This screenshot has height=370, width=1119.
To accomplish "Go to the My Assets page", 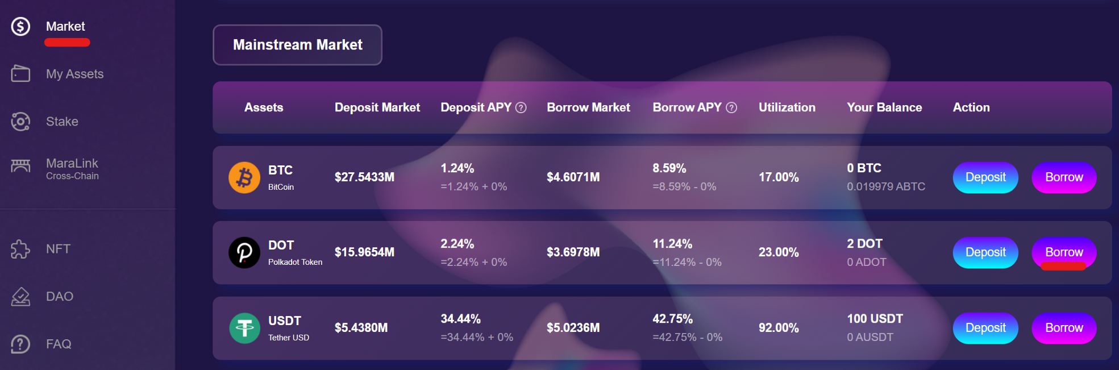I will point(74,74).
